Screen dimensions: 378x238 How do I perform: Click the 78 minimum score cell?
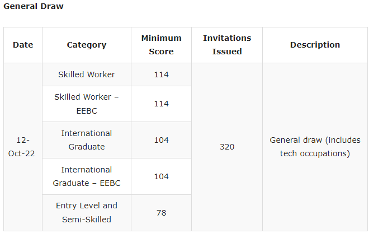point(161,213)
